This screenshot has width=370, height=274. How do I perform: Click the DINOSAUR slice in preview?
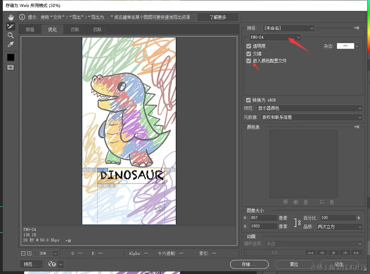131,176
